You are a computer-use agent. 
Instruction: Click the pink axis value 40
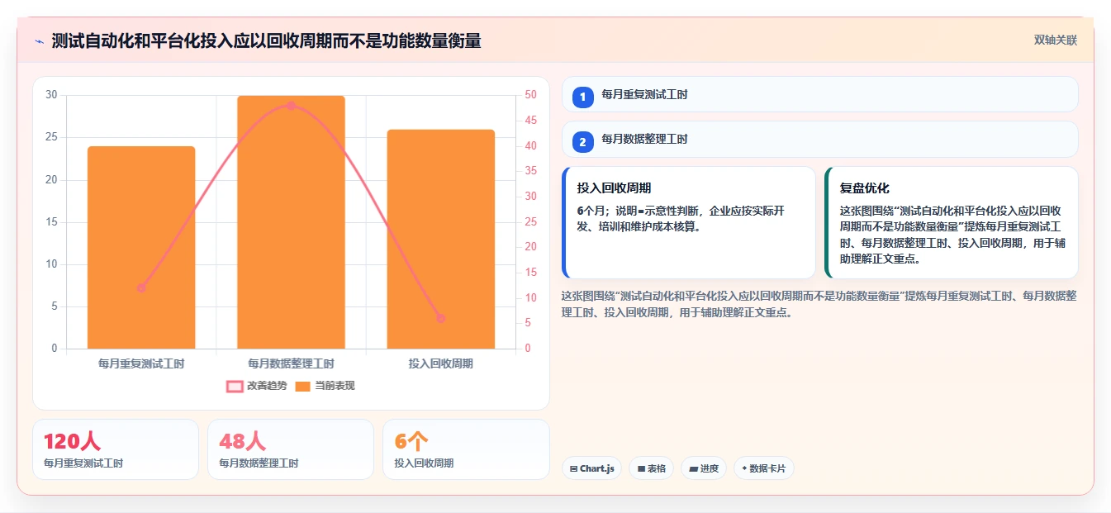(x=530, y=146)
